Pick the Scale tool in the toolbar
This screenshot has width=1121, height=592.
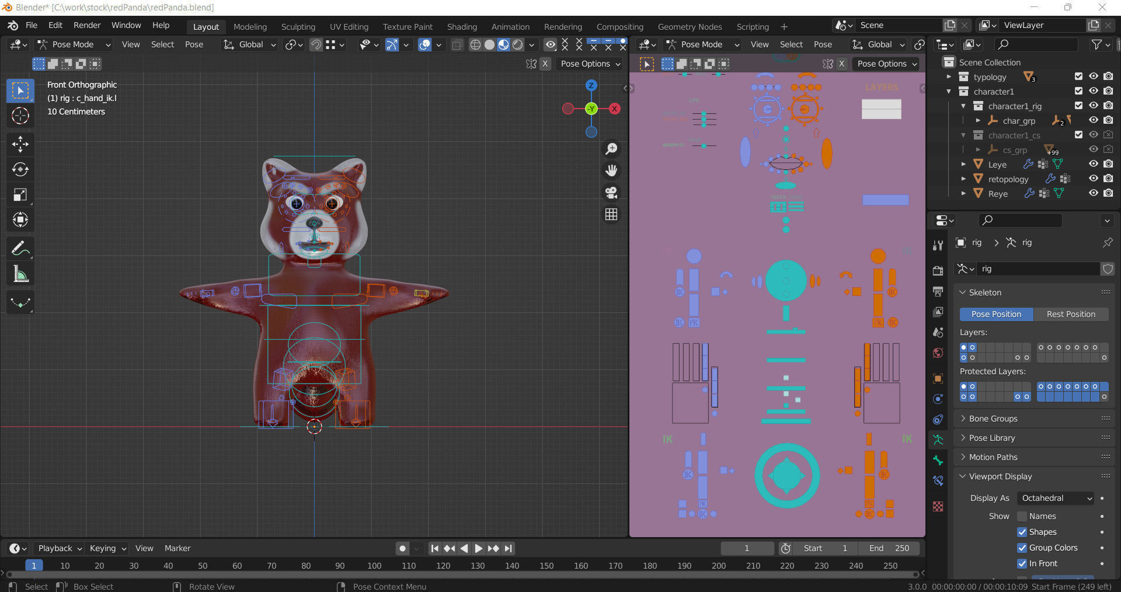tap(20, 194)
